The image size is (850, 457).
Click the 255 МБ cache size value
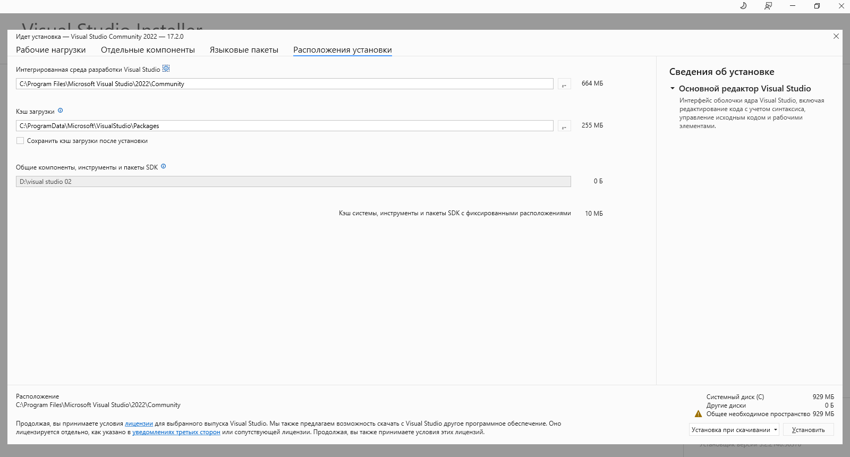(x=592, y=125)
